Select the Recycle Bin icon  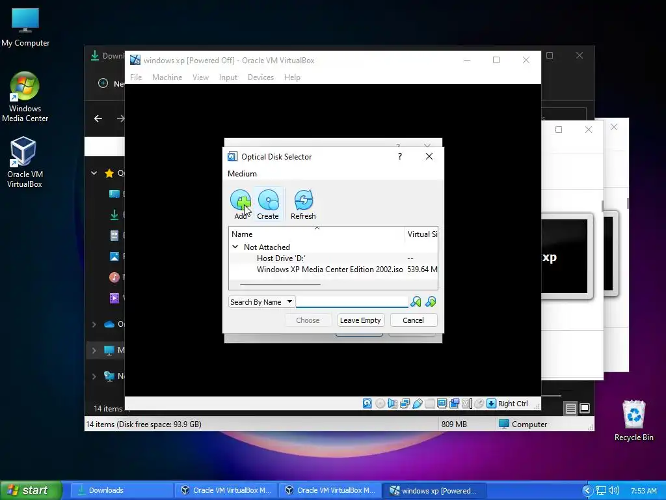tap(633, 420)
